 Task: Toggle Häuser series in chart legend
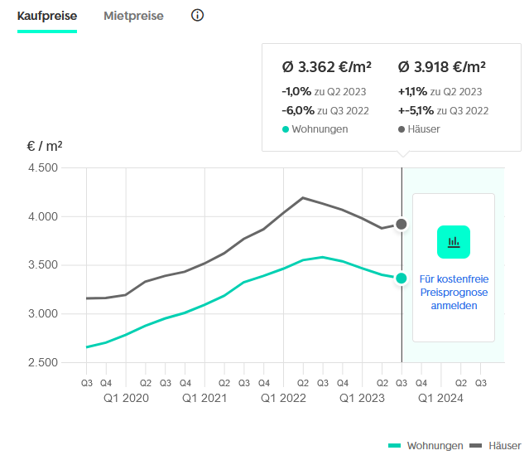click(x=504, y=446)
